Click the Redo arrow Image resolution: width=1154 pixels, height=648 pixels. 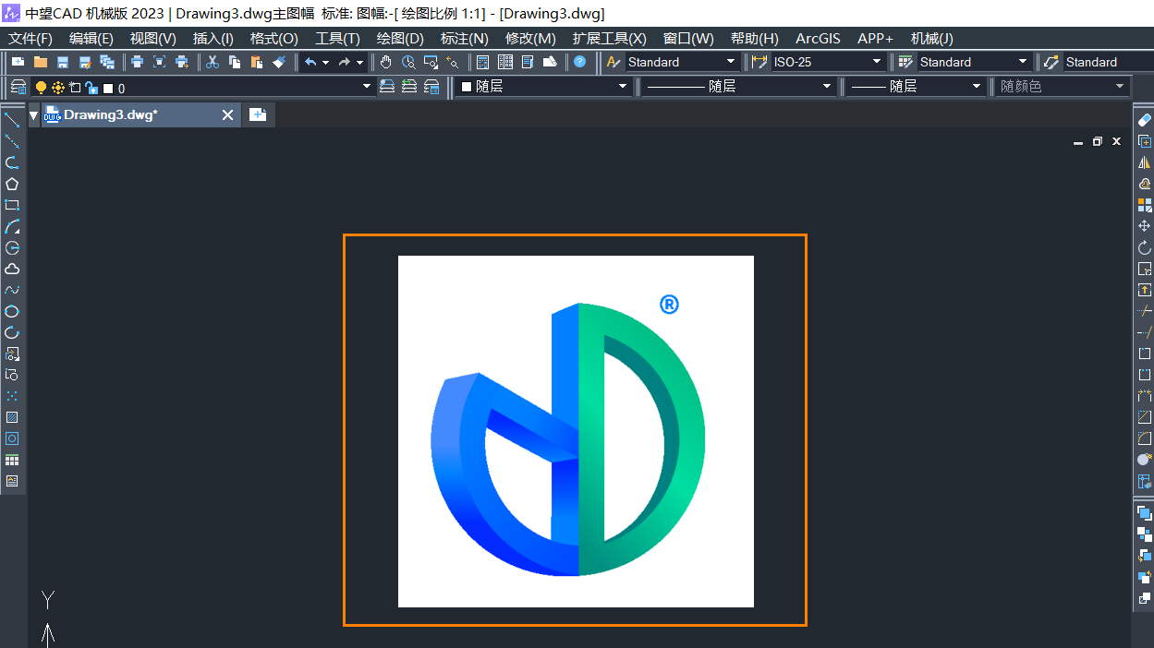pos(344,62)
